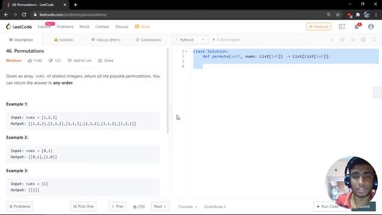This screenshot has width=382, height=215.
Task: Go to the Prev problem
Action: pyautogui.click(x=118, y=207)
